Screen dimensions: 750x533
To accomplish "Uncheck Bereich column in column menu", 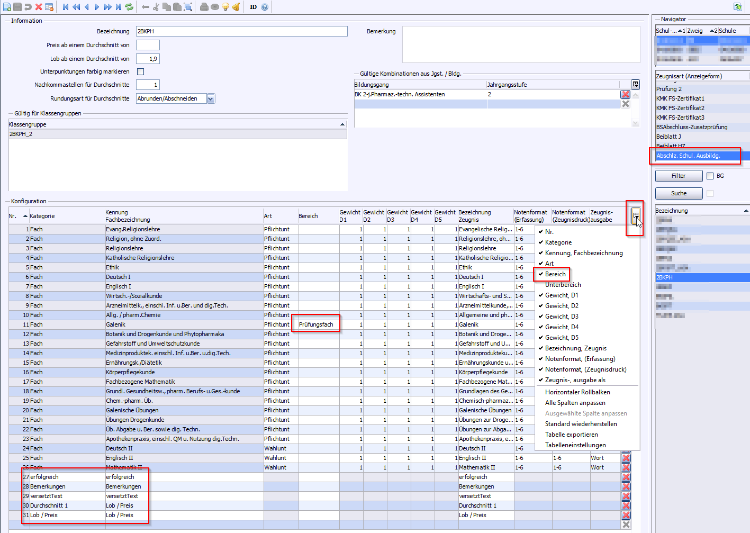I will 555,274.
